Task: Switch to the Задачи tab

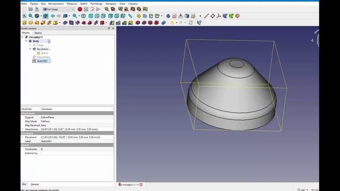Action: [38, 33]
